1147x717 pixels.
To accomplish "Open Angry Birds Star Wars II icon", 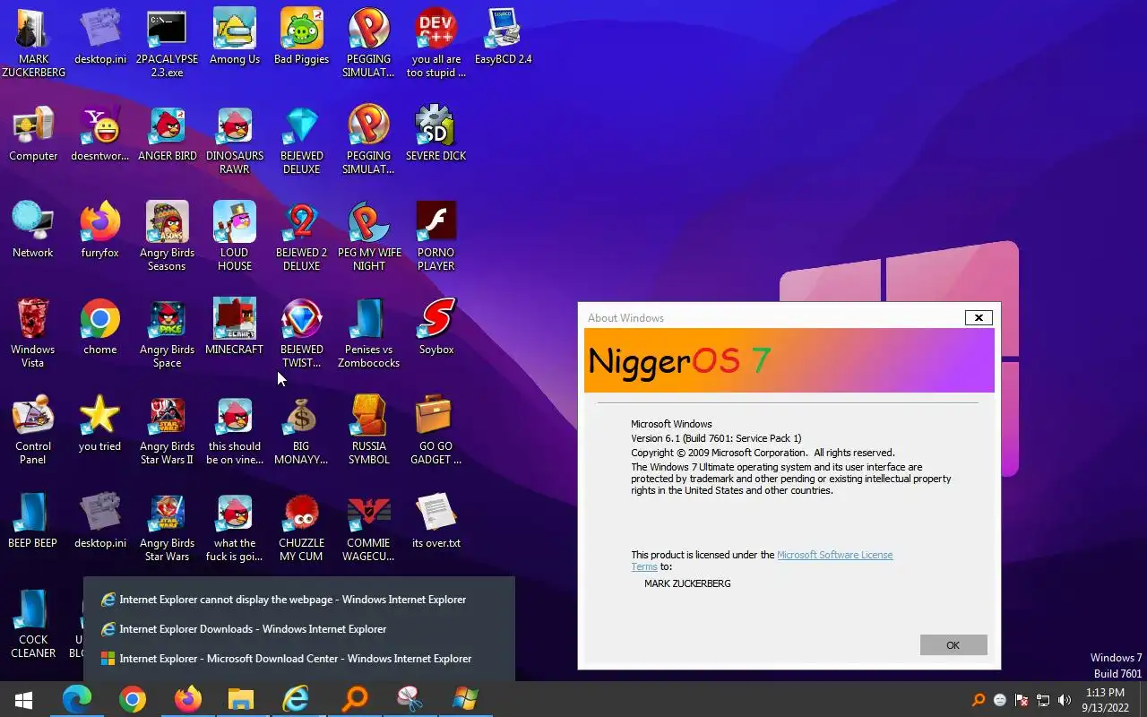I will 168,429.
